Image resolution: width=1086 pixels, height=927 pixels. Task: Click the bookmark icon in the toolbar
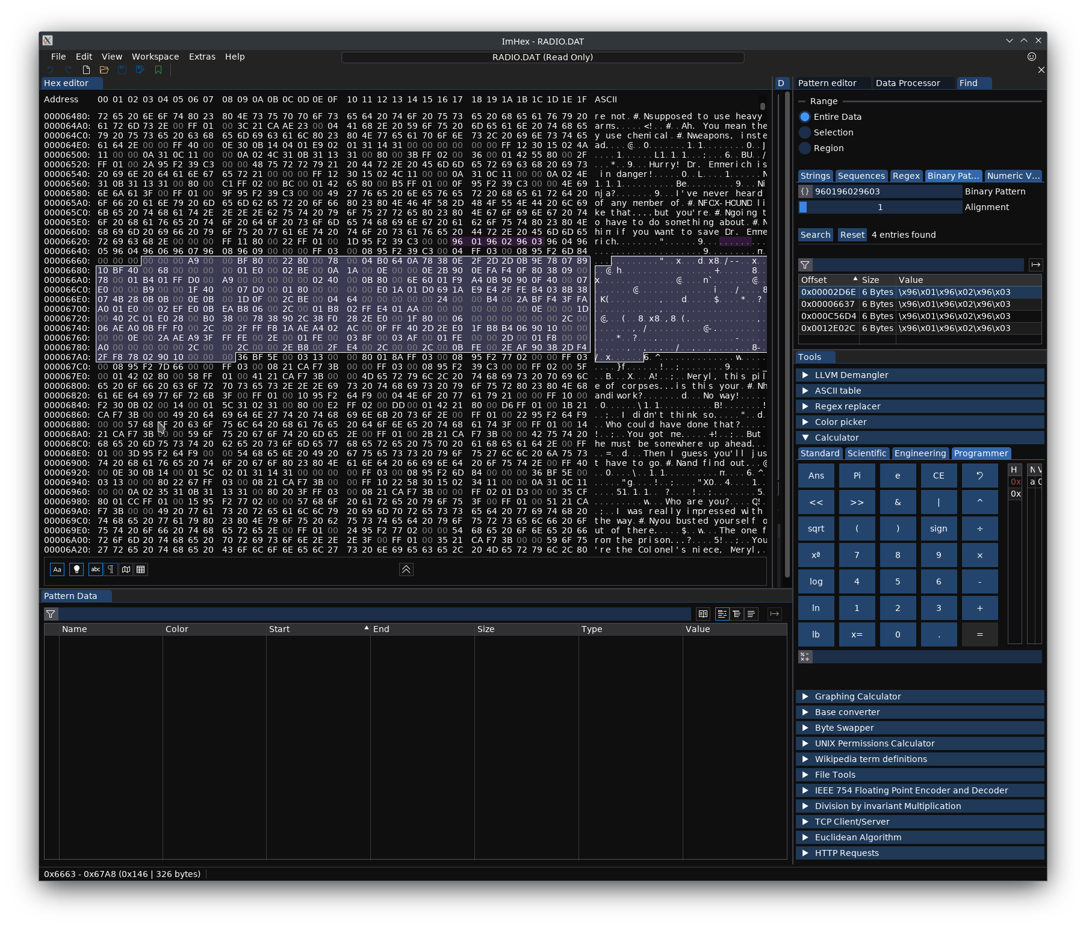[158, 70]
